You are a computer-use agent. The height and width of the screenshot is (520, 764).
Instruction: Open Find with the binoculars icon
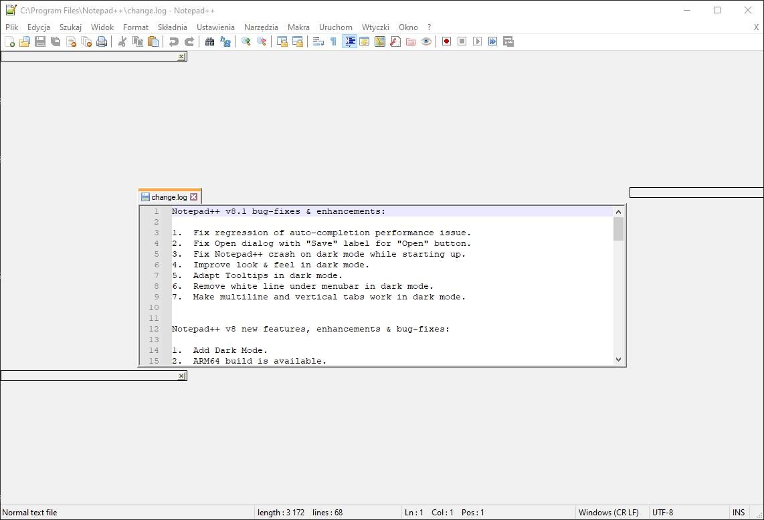coord(209,42)
